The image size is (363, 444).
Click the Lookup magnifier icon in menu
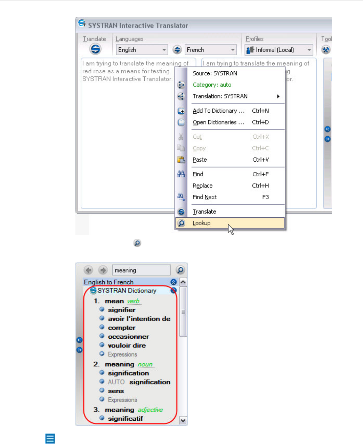[181, 223]
